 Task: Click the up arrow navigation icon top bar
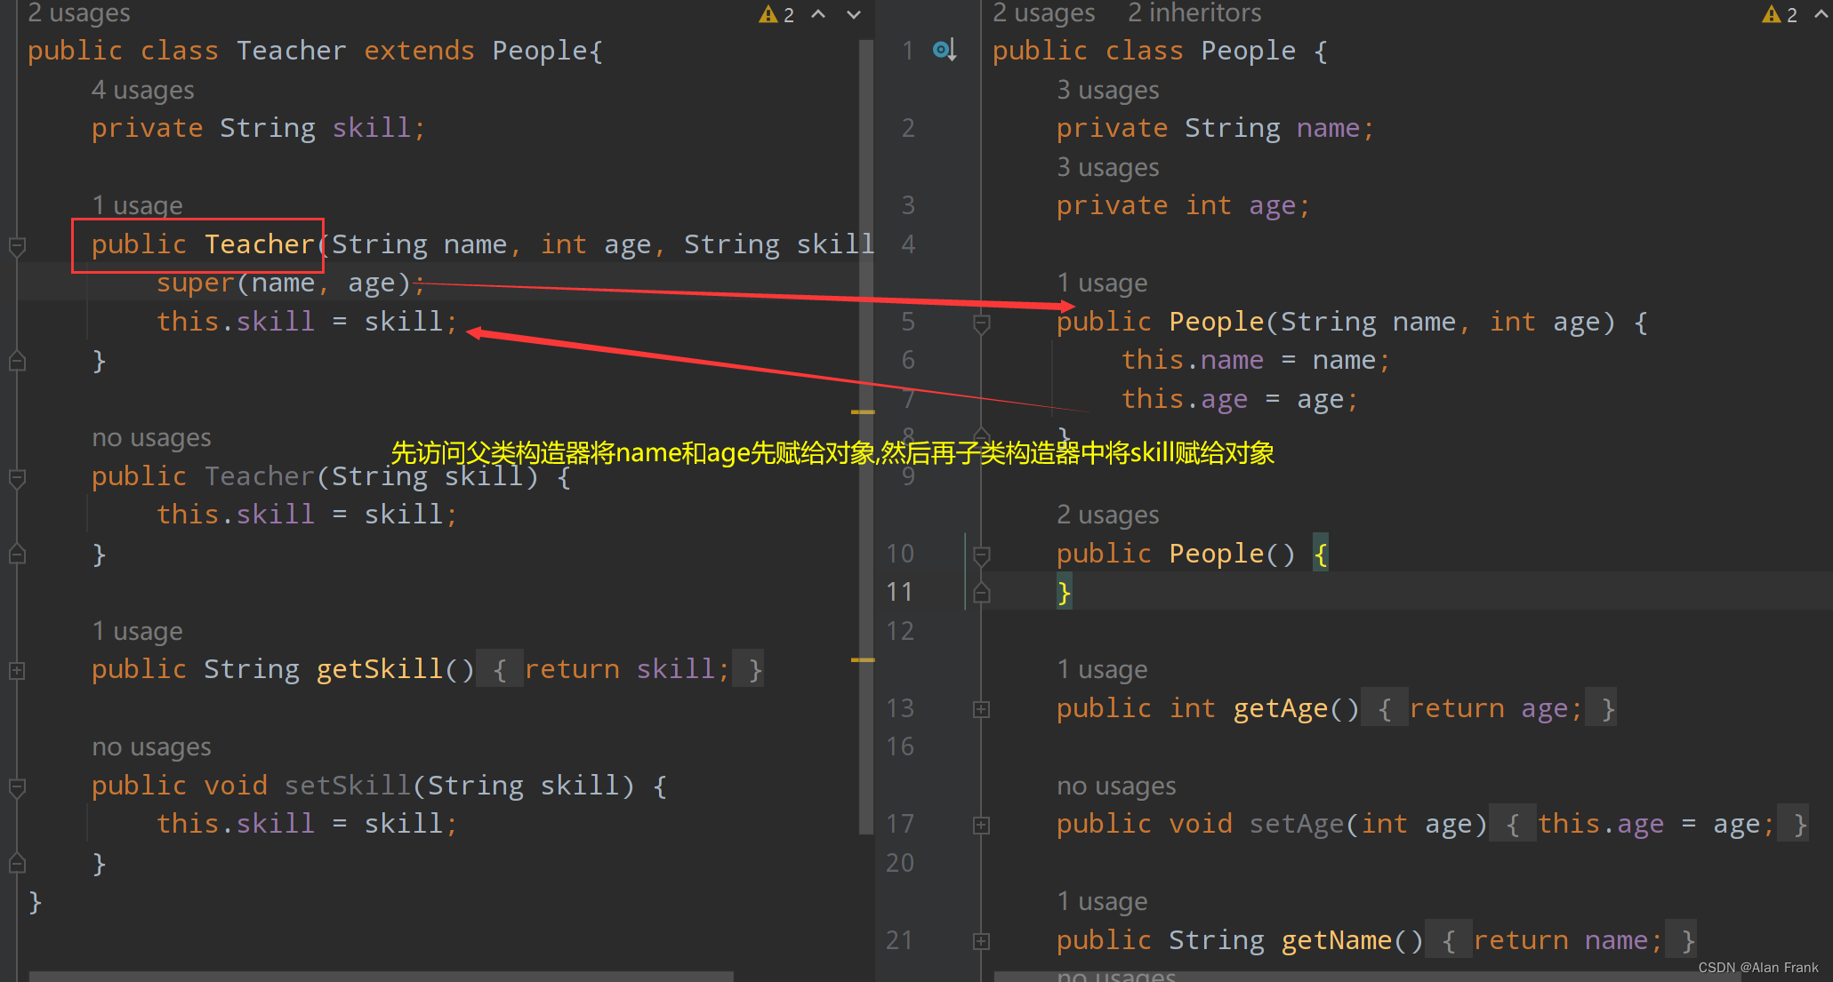(x=816, y=13)
